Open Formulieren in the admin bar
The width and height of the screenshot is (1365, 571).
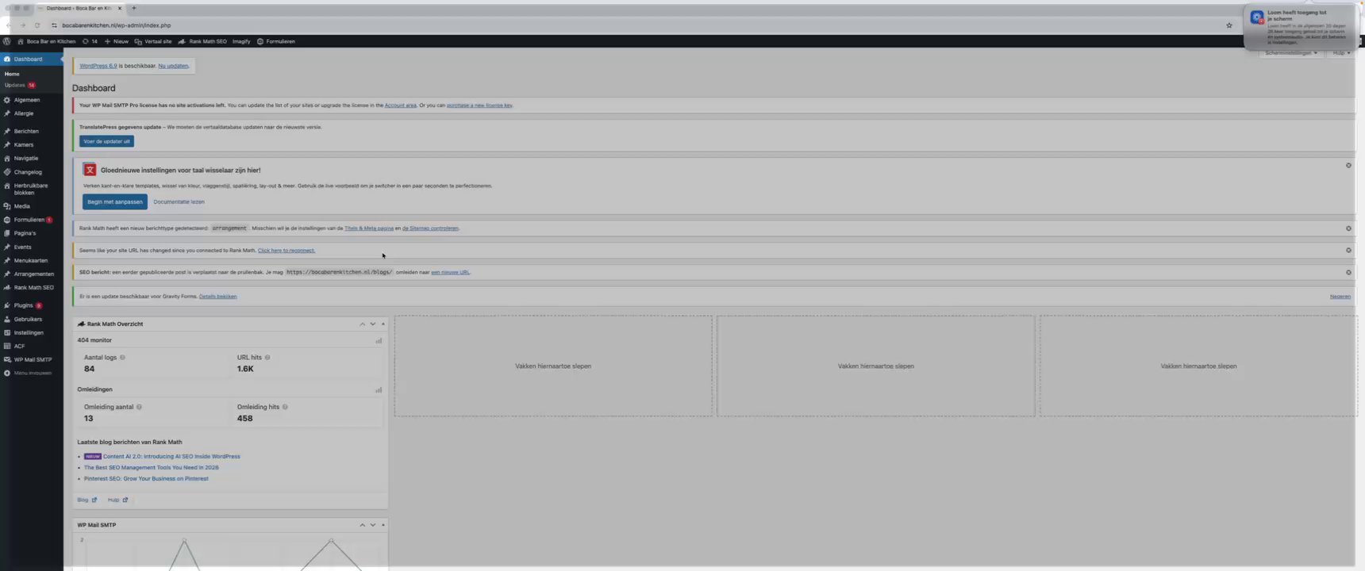[276, 41]
